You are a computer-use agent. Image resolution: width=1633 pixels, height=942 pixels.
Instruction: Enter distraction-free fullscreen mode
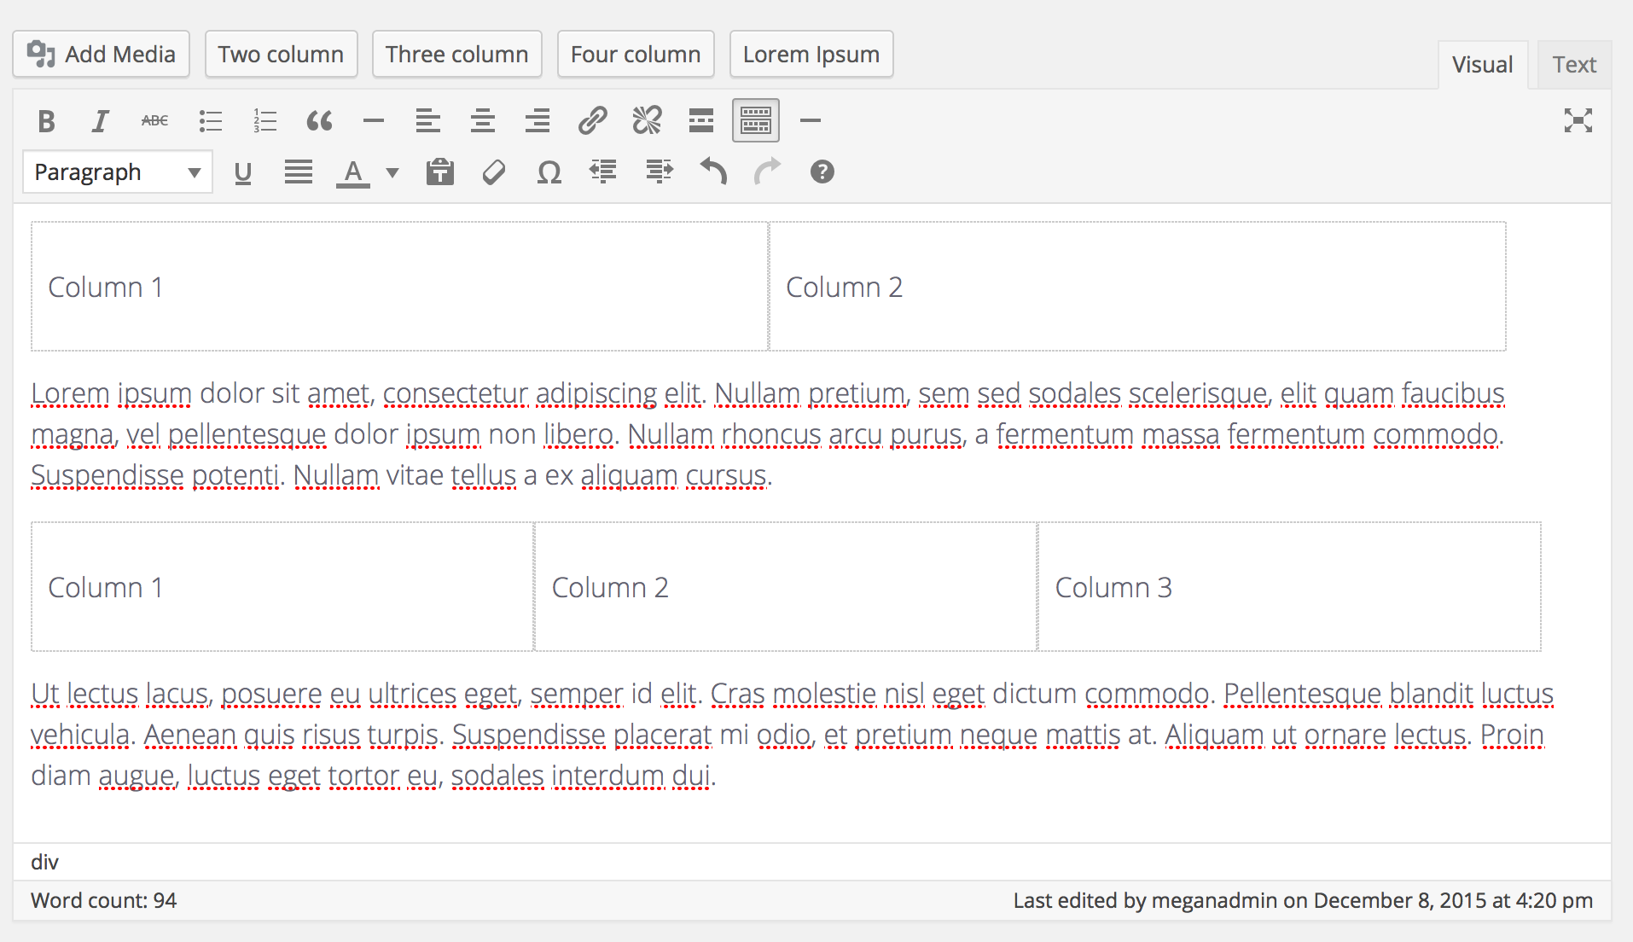point(1578,121)
